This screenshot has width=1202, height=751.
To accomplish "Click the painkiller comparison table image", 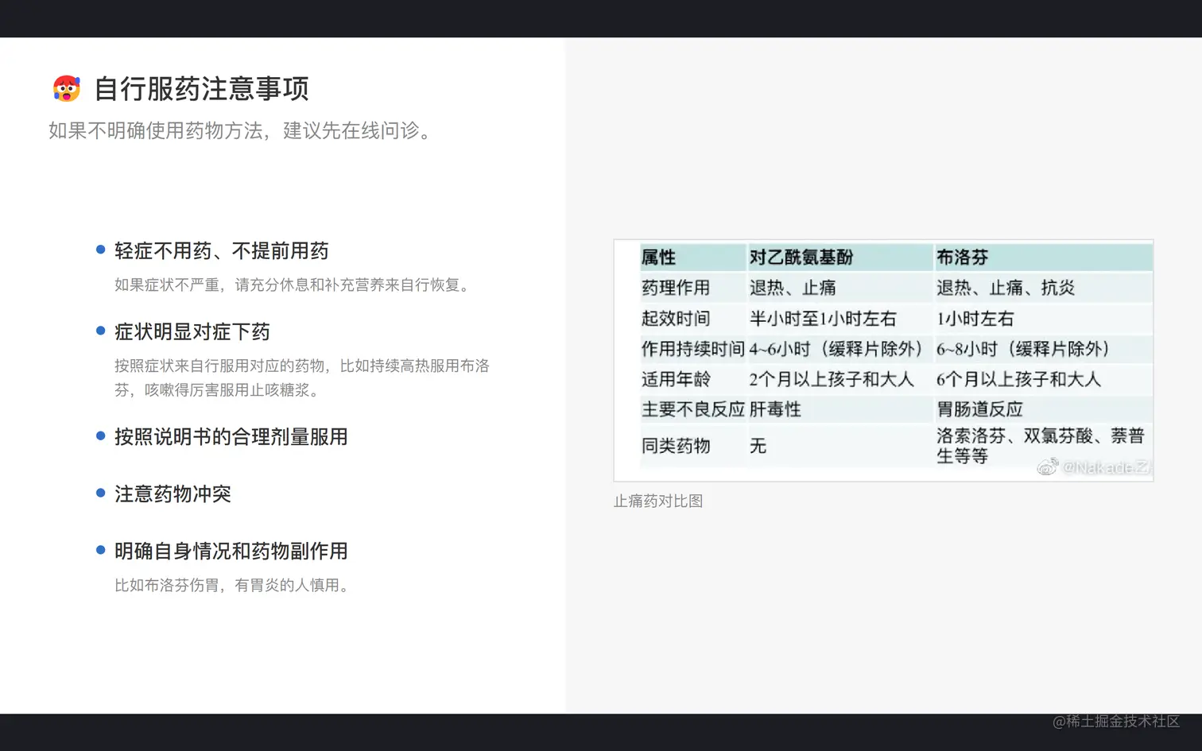I will pos(883,360).
